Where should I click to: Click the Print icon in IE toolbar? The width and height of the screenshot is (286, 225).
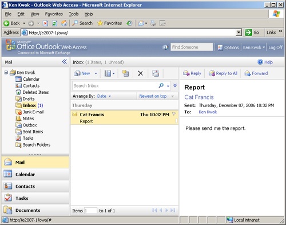pyautogui.click(x=153, y=23)
